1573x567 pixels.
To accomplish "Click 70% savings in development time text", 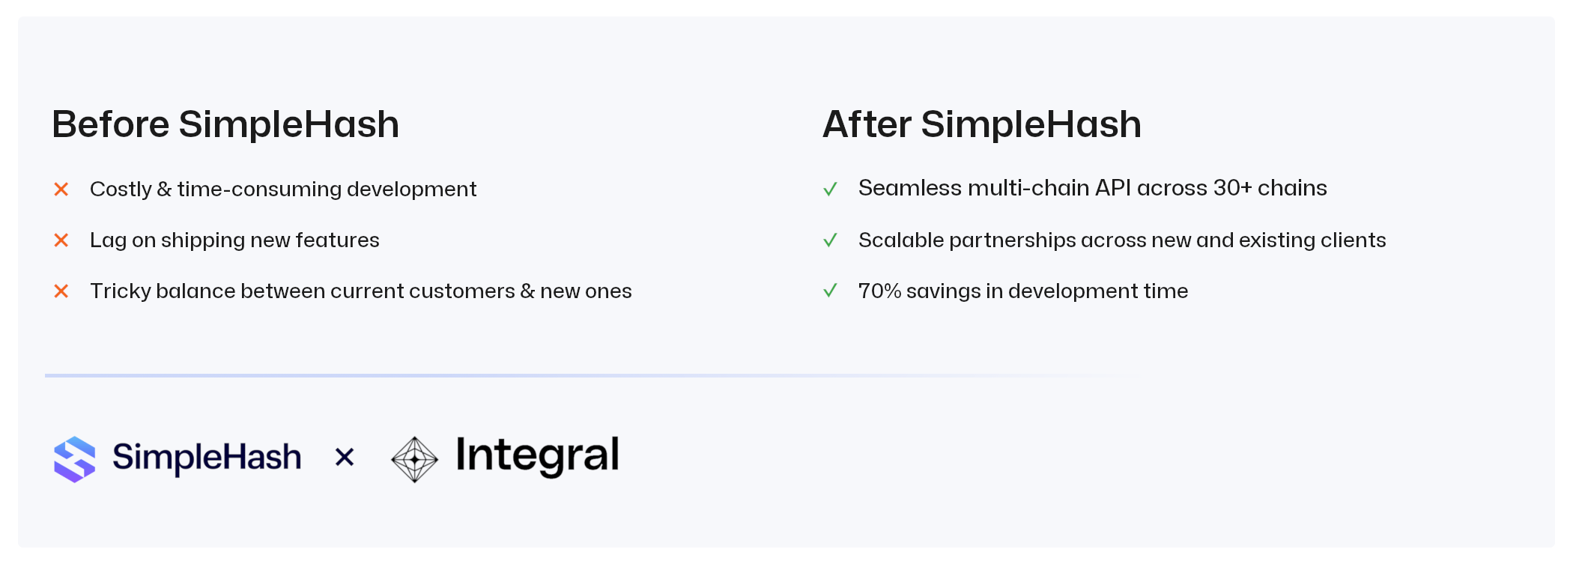I will point(1023,291).
